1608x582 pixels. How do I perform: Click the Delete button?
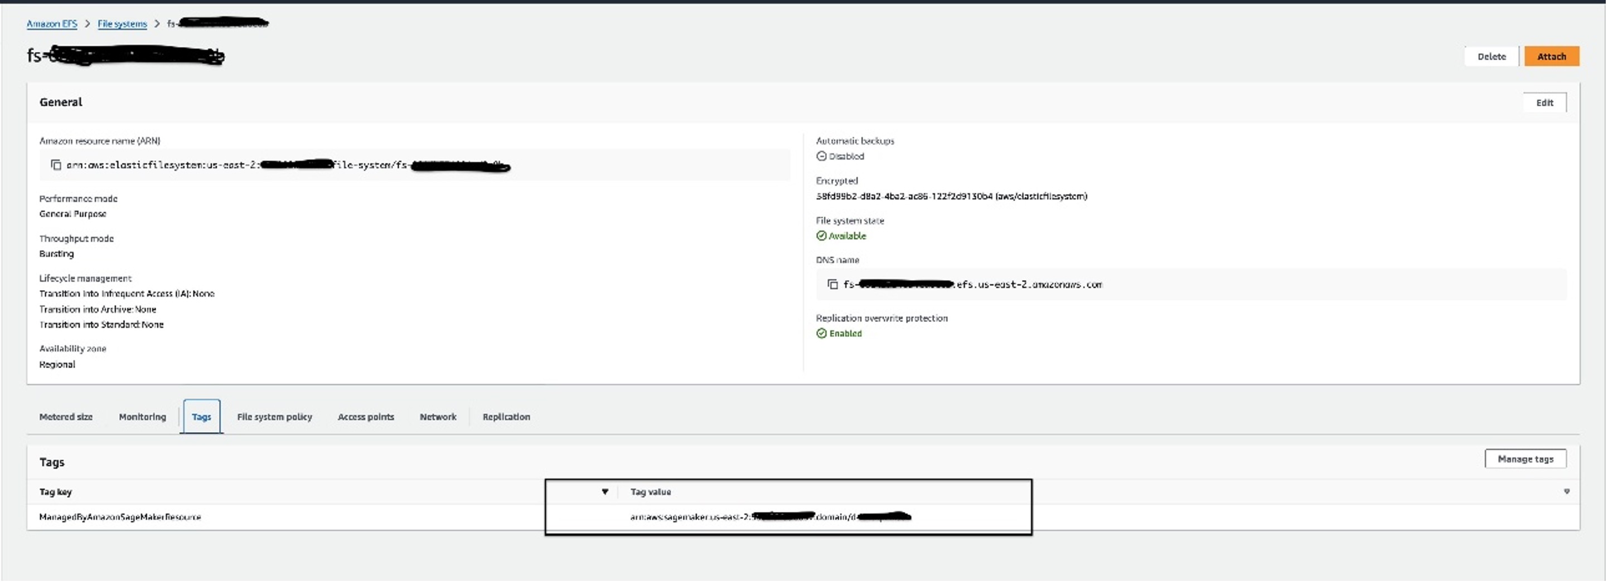pyautogui.click(x=1491, y=56)
